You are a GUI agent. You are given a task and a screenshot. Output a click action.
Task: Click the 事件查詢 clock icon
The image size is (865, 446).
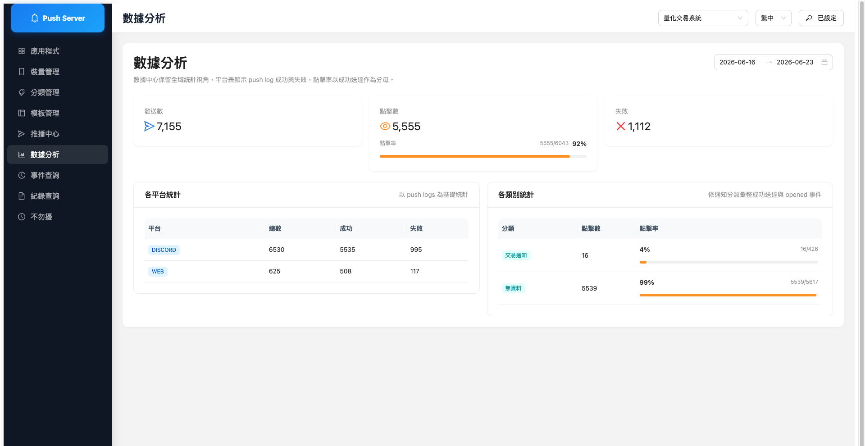[x=21, y=175]
